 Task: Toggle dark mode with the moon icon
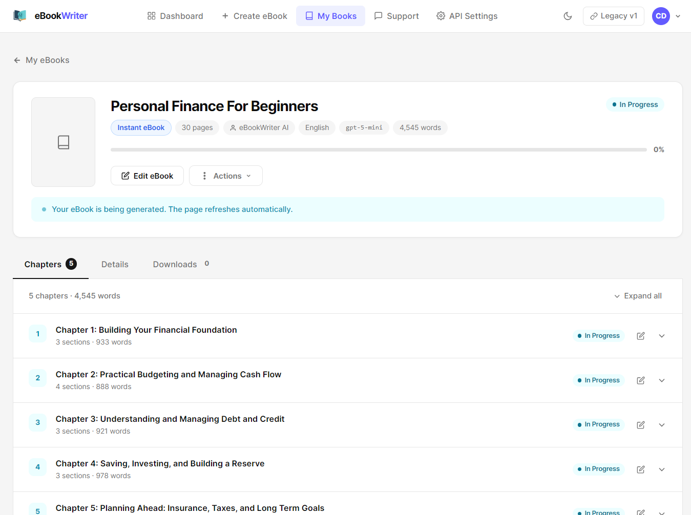point(568,16)
